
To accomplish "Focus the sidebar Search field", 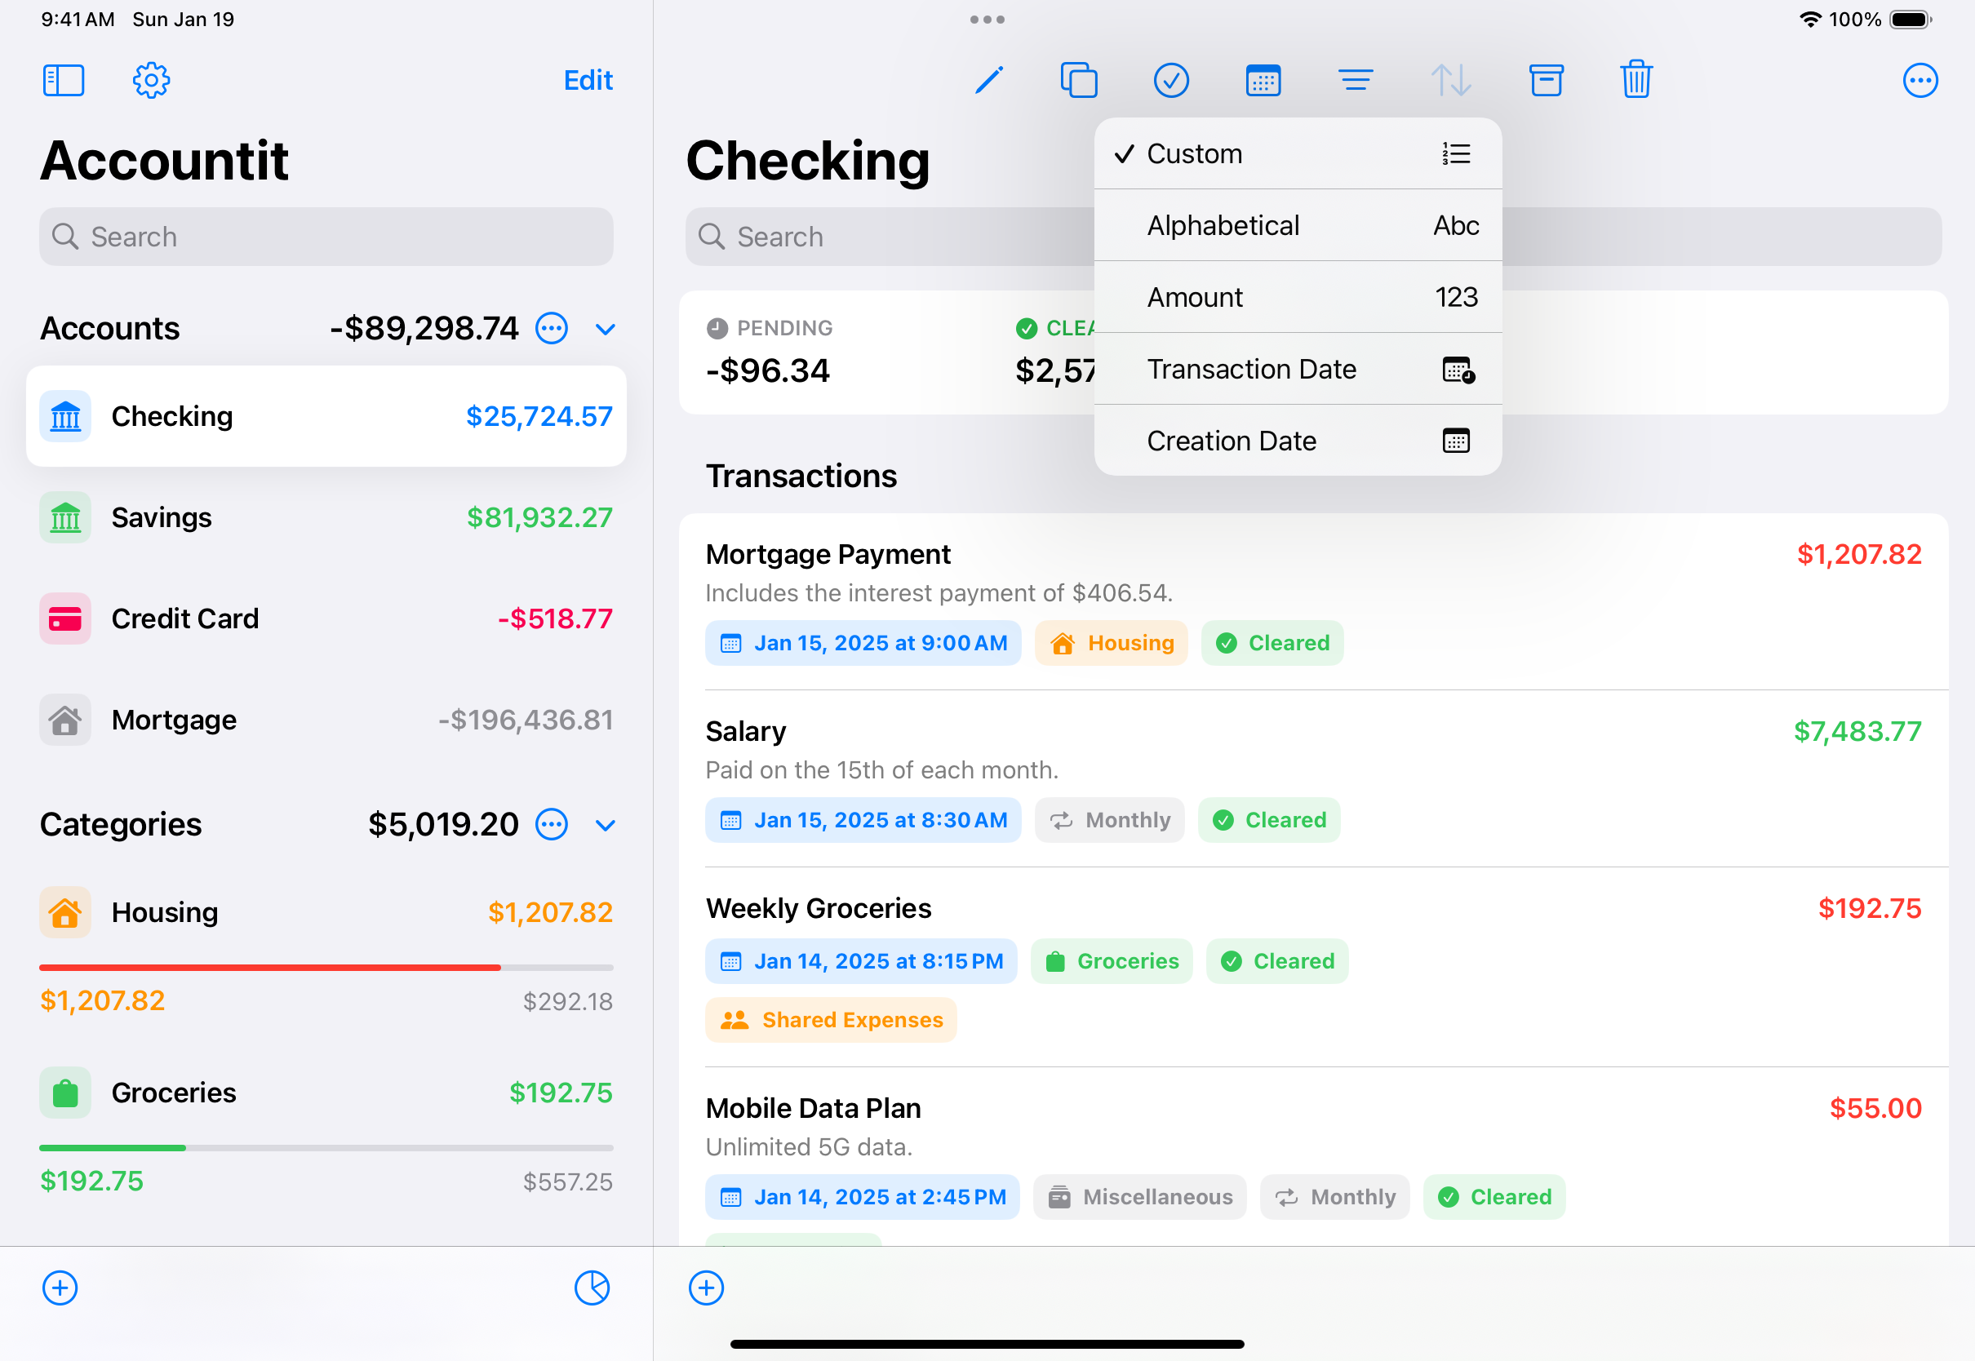I will pos(326,236).
